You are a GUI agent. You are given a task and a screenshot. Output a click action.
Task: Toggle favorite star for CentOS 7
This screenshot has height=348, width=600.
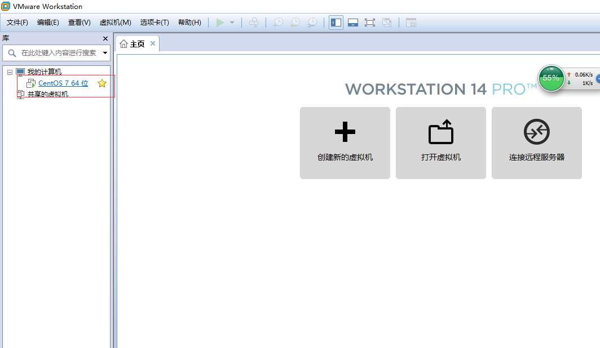tap(102, 83)
